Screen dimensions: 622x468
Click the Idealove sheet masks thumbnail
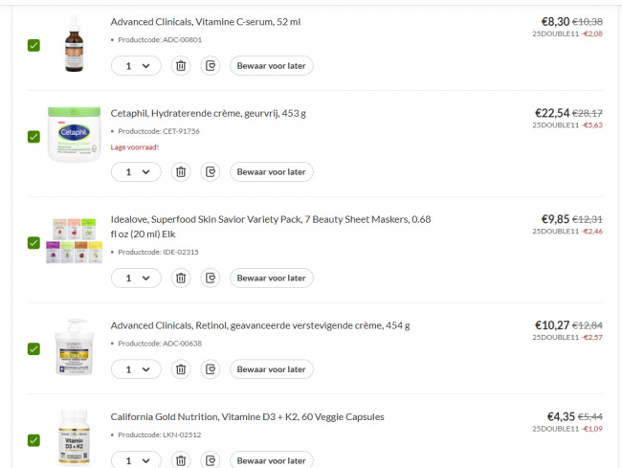click(75, 241)
